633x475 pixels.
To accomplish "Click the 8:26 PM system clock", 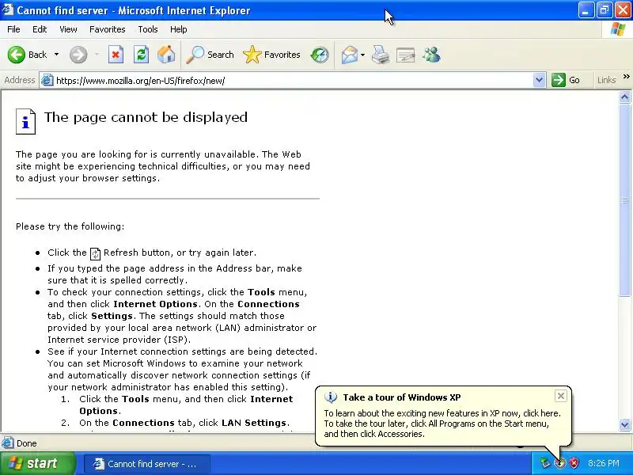I will click(604, 463).
